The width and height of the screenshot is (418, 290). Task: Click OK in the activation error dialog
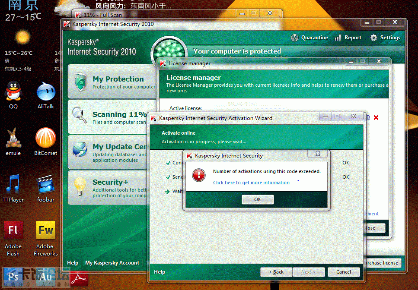coord(258,199)
